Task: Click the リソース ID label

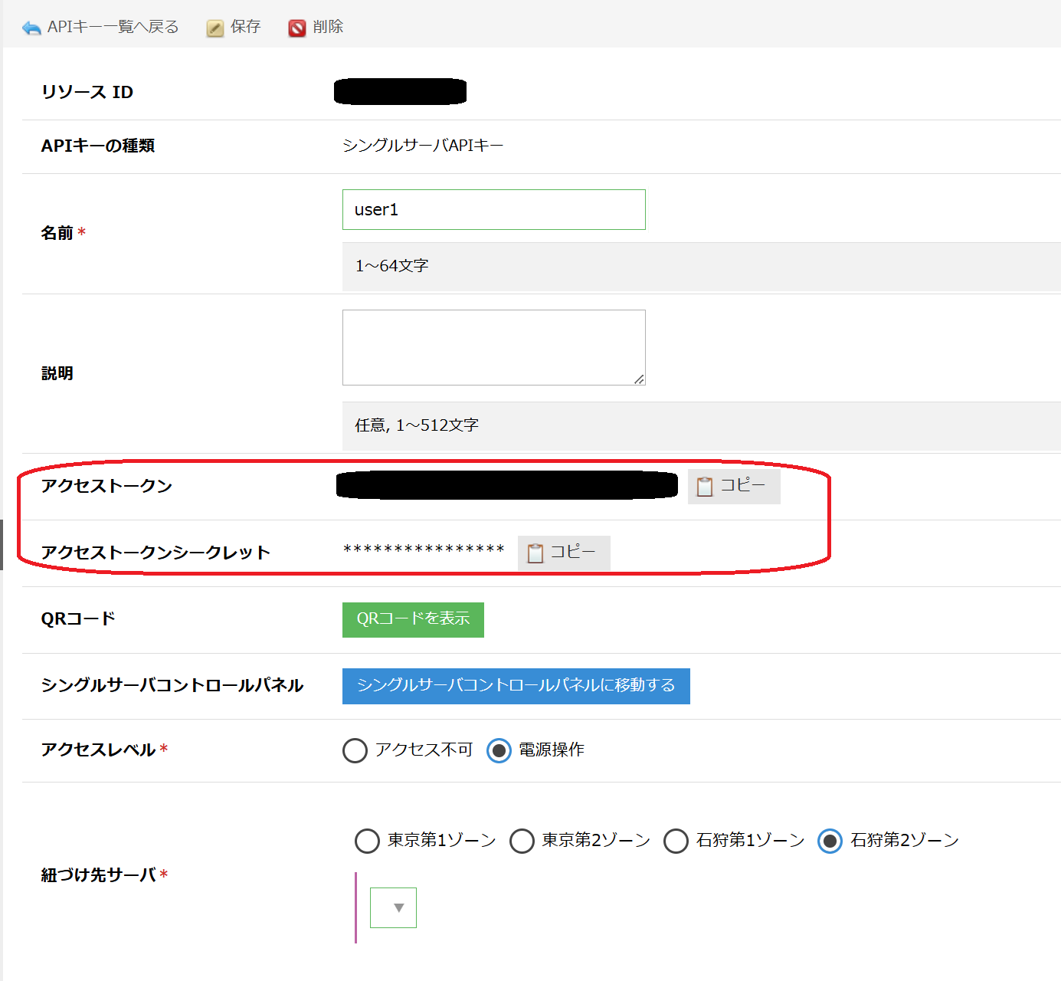Action: (87, 92)
